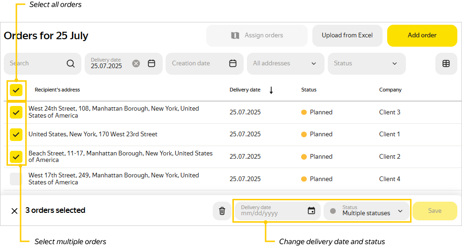This screenshot has height=246, width=462.
Task: Click the Company column header
Action: click(x=390, y=90)
